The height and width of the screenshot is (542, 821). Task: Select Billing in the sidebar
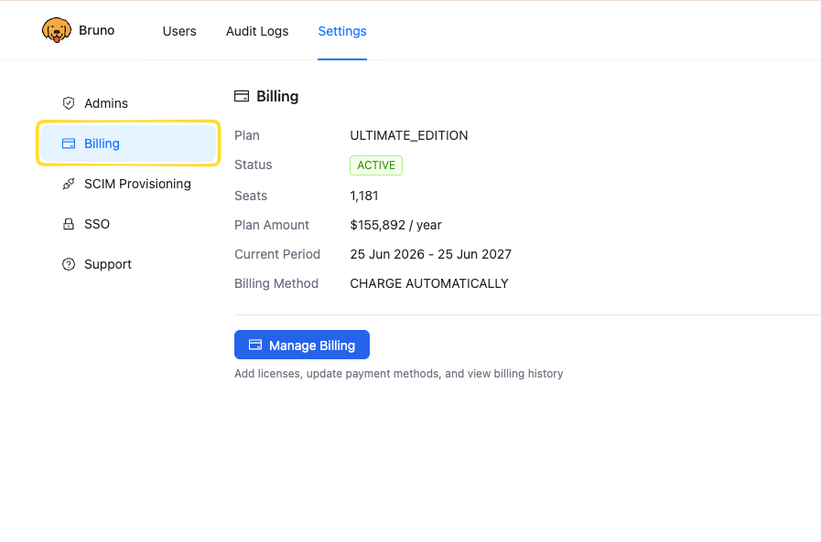click(x=128, y=143)
